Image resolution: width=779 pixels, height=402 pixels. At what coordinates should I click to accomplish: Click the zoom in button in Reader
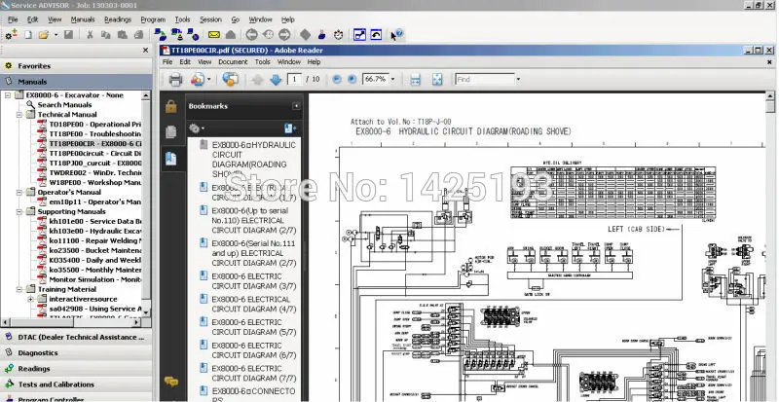click(352, 80)
